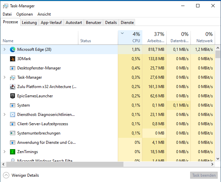221x182 pixels.
Task: Click the Anwendung für Dienste icon
Action: coord(13,142)
